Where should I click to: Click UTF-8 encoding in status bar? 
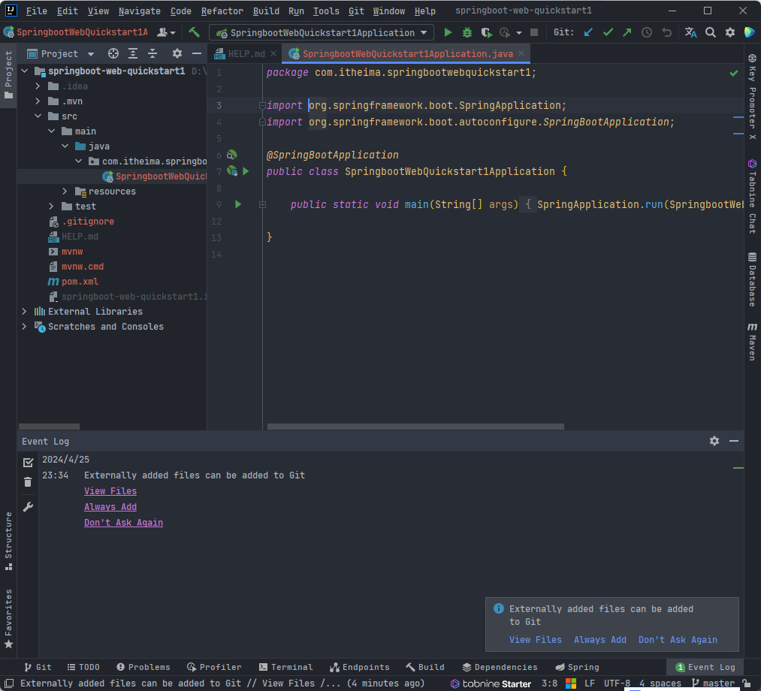click(617, 683)
